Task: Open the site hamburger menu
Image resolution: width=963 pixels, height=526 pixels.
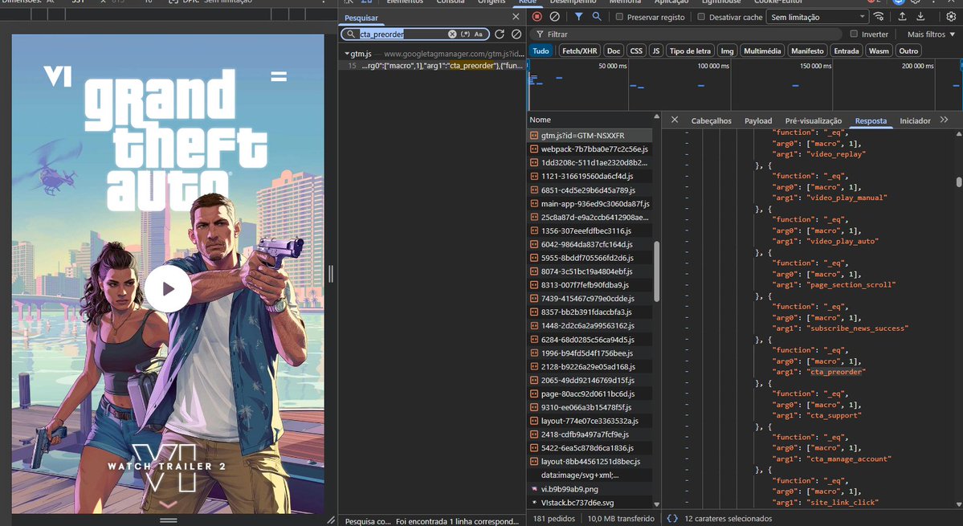Action: [279, 77]
